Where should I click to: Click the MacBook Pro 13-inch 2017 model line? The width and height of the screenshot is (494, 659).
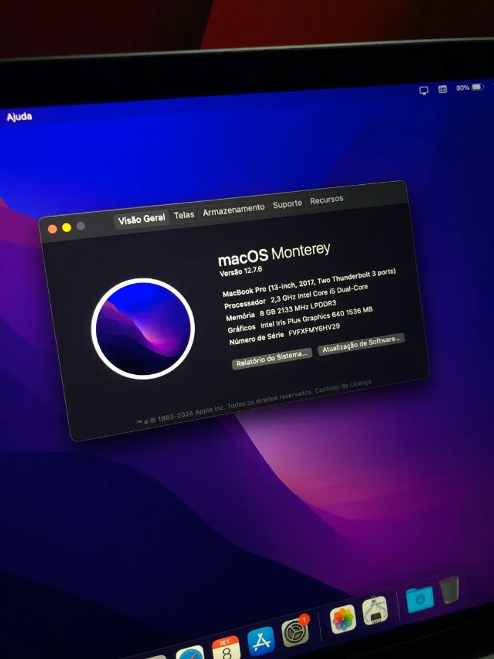tap(309, 283)
